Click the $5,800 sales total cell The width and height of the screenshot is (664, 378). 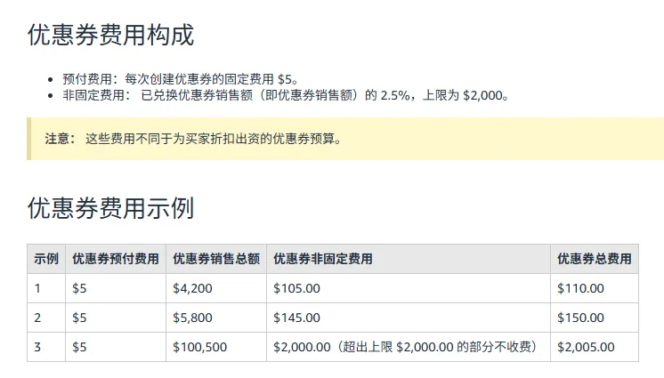[191, 318]
